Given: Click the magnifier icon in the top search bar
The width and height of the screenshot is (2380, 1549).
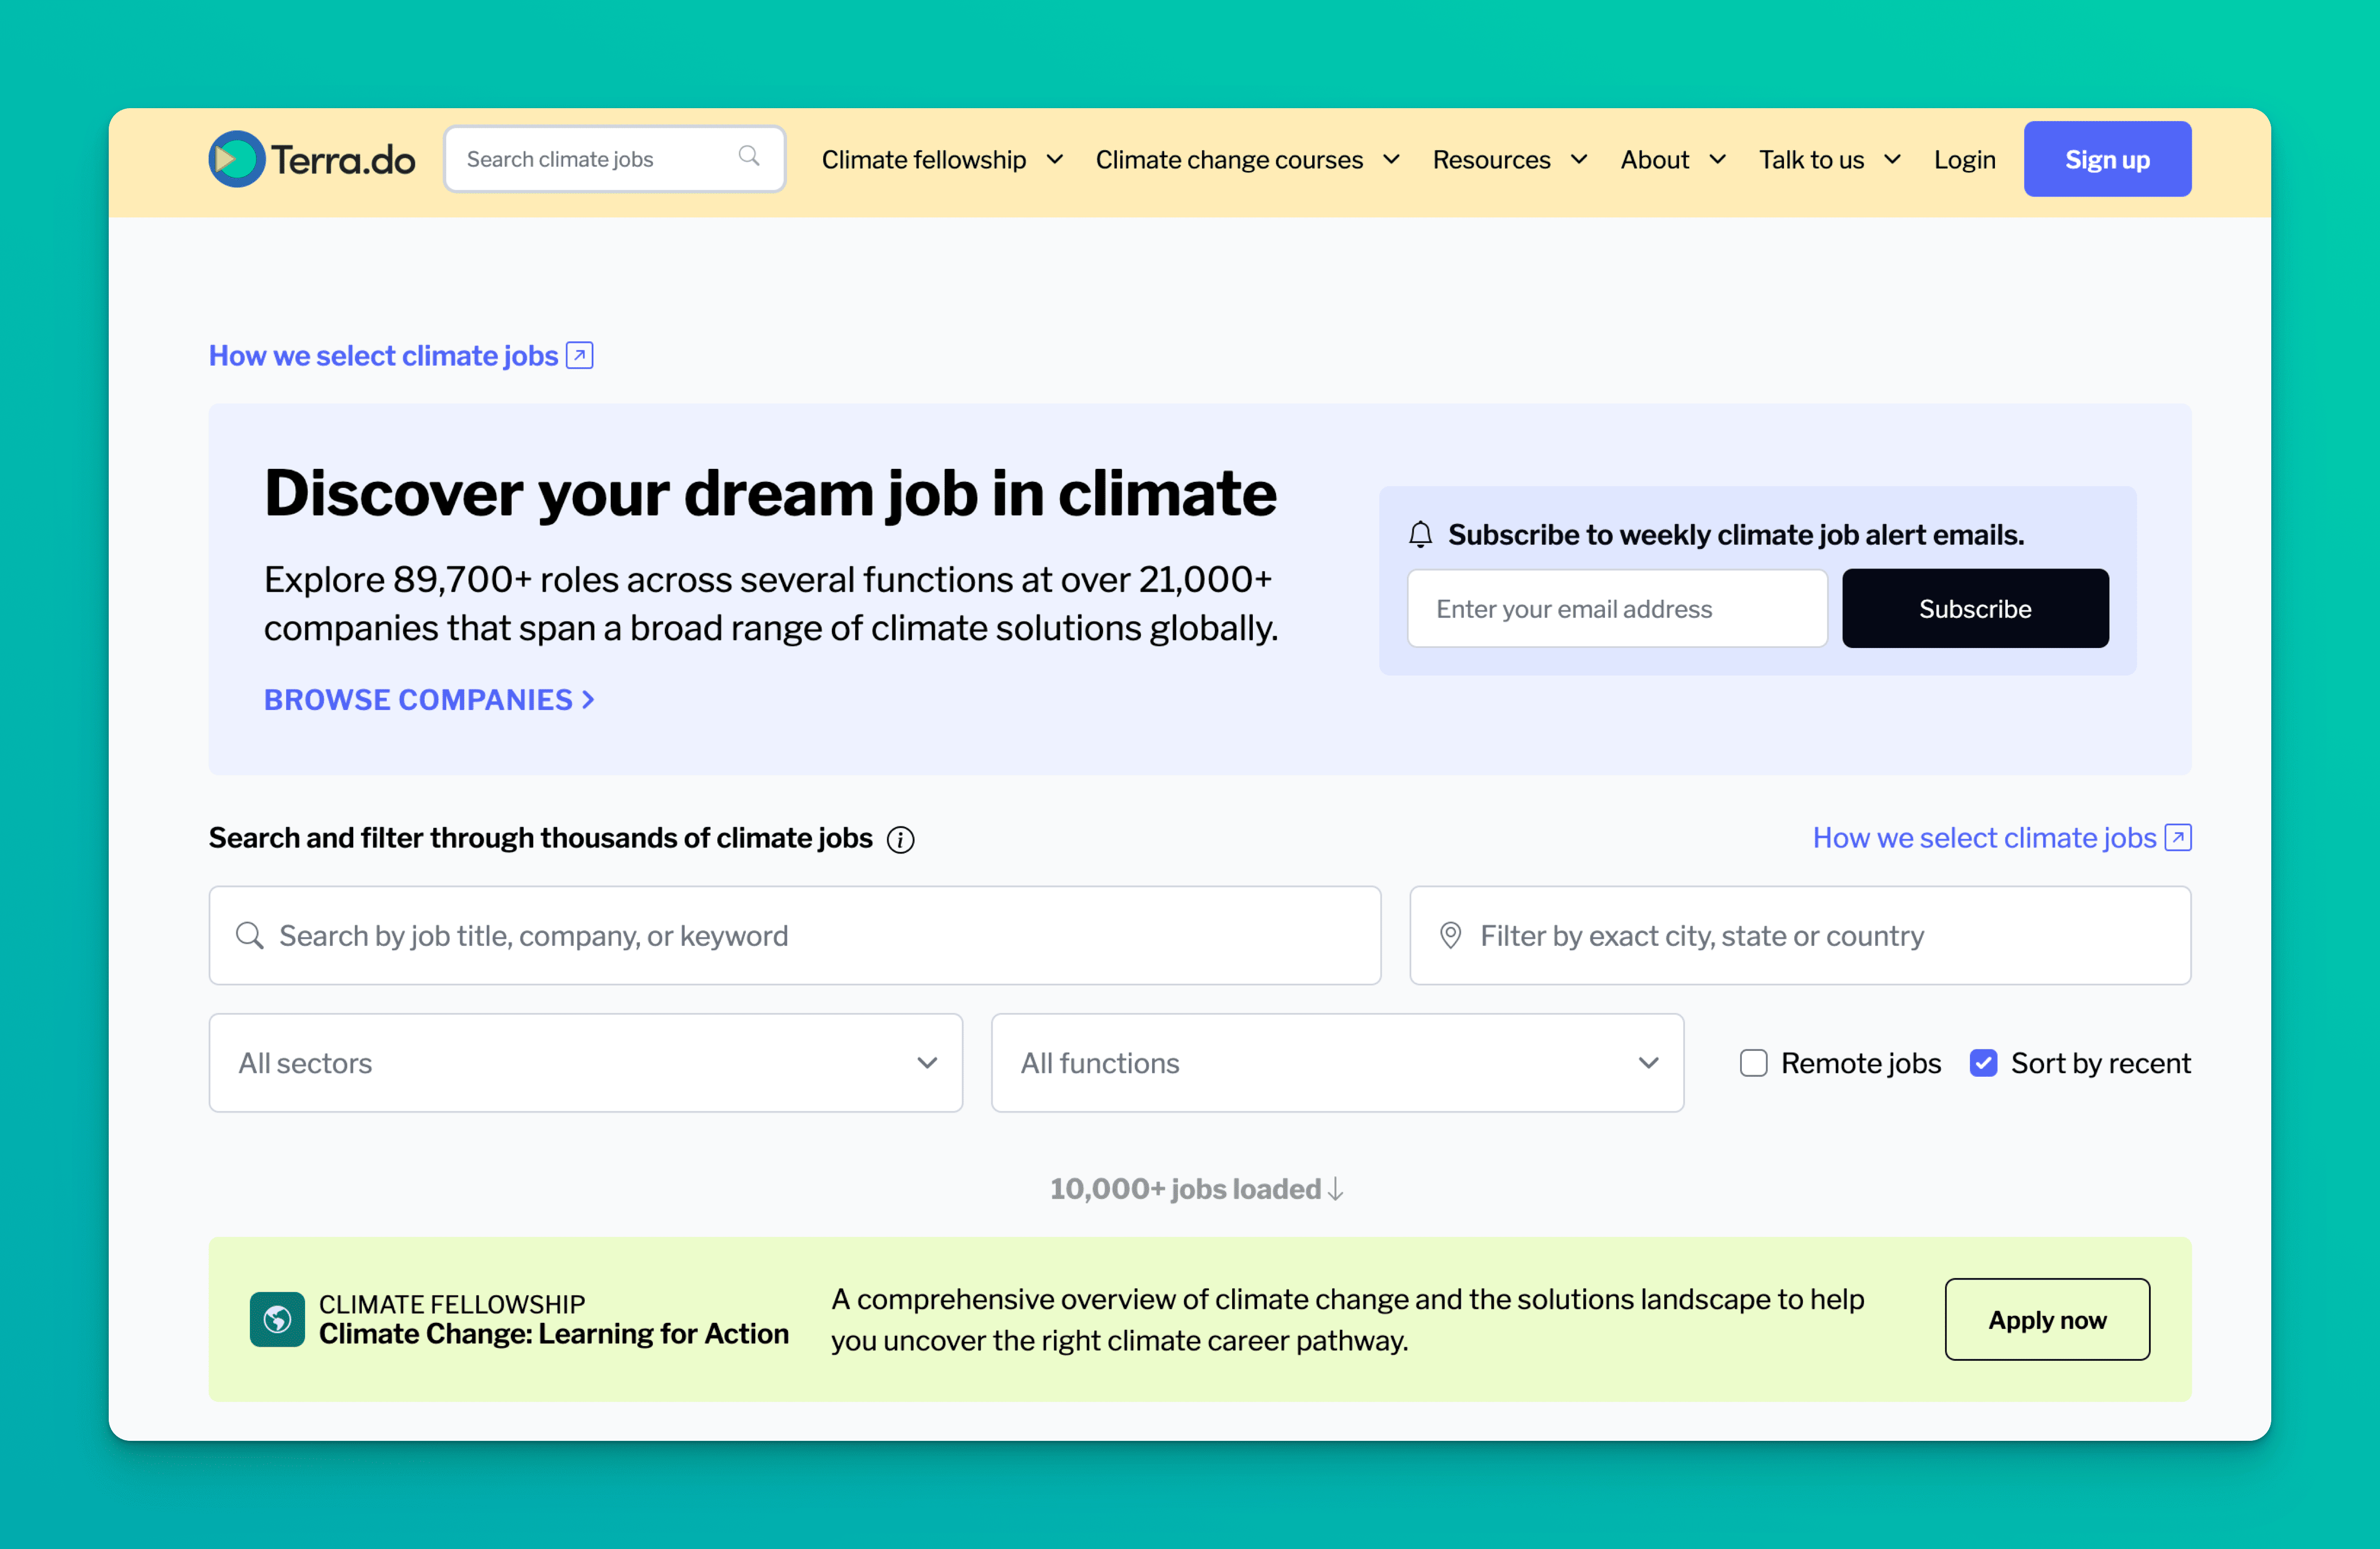Looking at the screenshot, I should [749, 158].
